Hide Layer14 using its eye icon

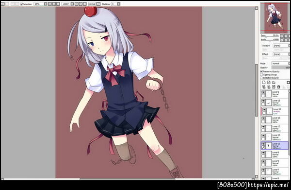[x=264, y=110]
